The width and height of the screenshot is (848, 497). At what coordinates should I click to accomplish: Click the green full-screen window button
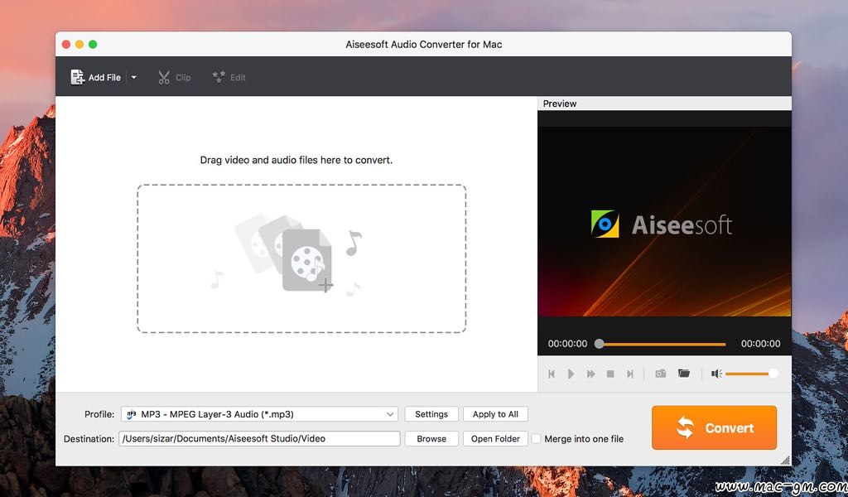point(93,45)
